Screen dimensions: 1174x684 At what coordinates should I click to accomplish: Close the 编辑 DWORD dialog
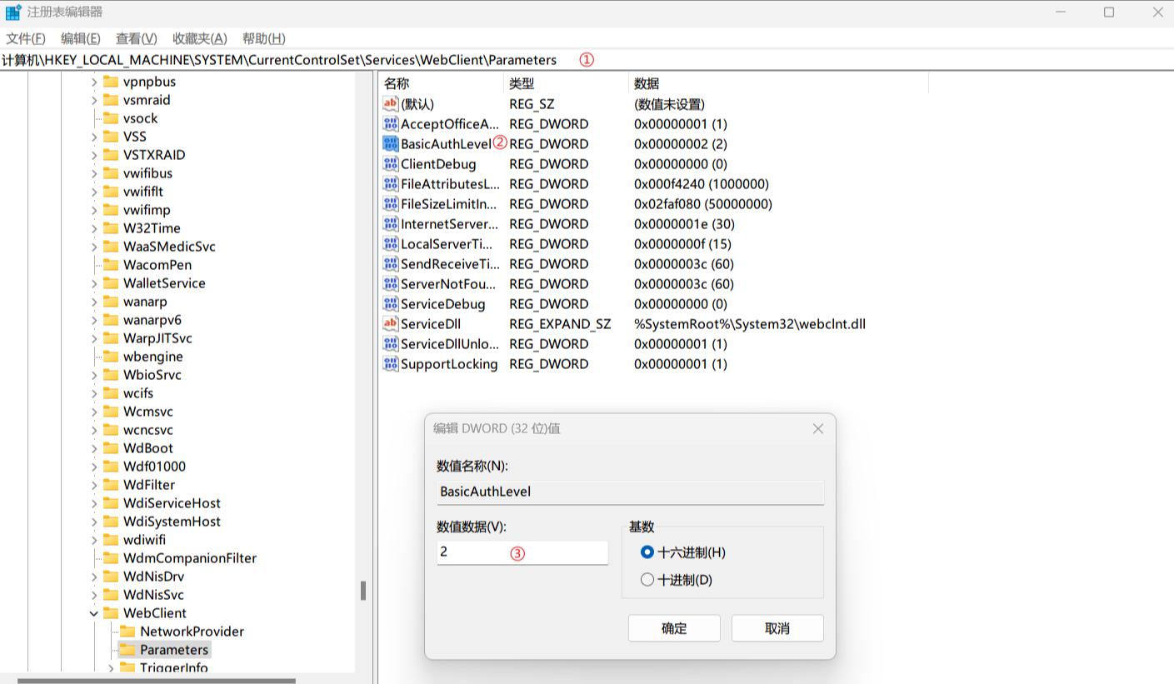817,428
